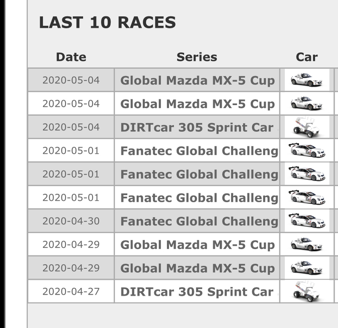Sort table by the Date column header
Screen dimensions: 338x328
pyautogui.click(x=71, y=57)
